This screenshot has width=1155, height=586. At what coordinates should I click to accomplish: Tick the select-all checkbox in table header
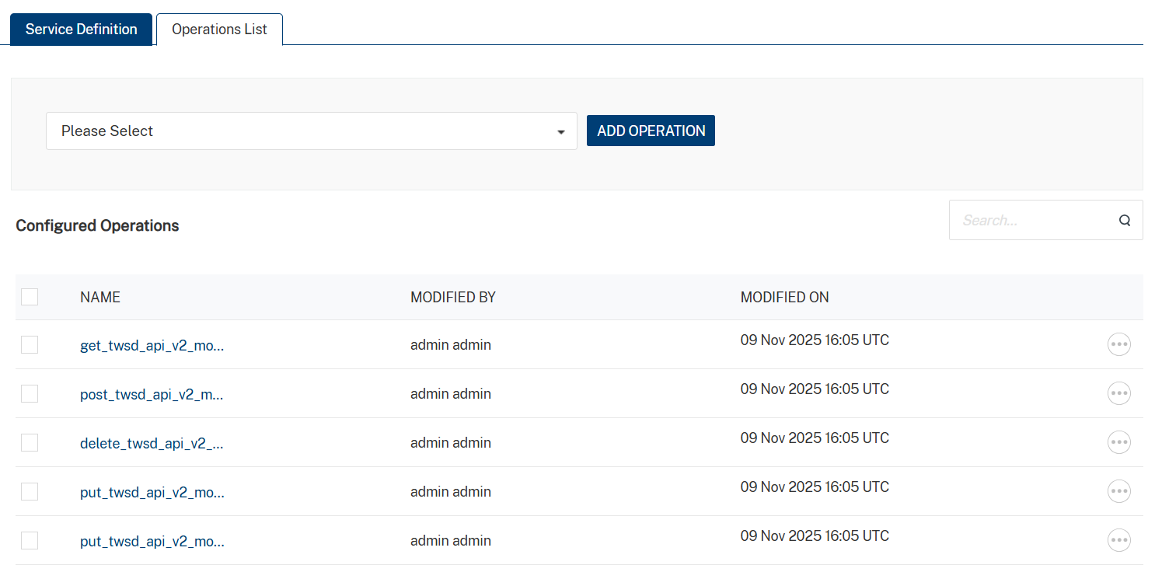click(x=30, y=297)
